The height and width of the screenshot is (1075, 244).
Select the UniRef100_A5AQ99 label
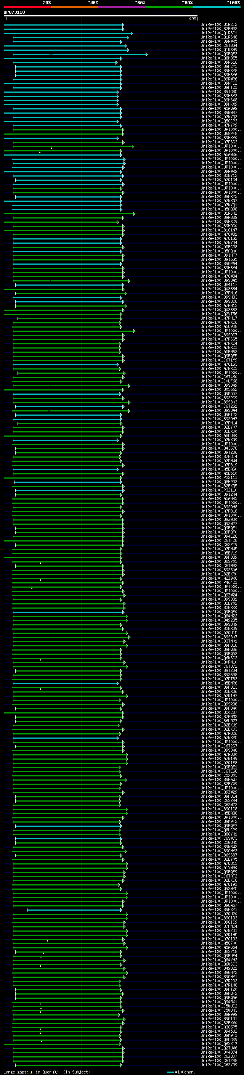point(219,109)
